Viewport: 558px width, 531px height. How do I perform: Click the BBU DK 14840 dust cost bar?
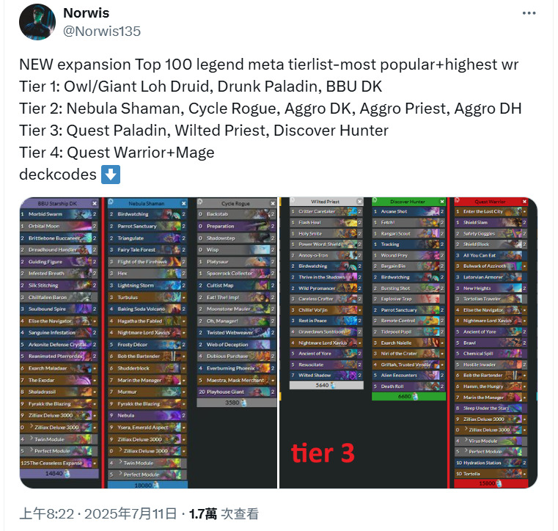pyautogui.click(x=59, y=473)
